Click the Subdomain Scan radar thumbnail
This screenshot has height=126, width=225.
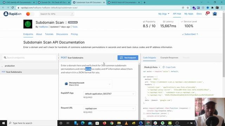pos(28,24)
